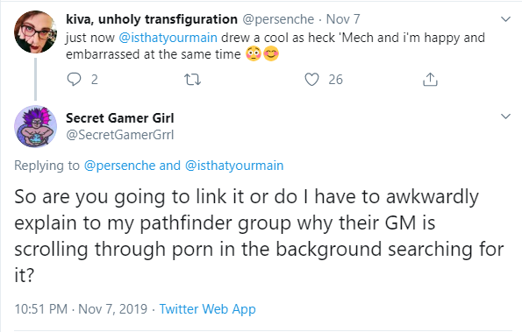The height and width of the screenshot is (332, 522).
Task: Click the @SecretGamerGrrl handle
Action: point(120,135)
